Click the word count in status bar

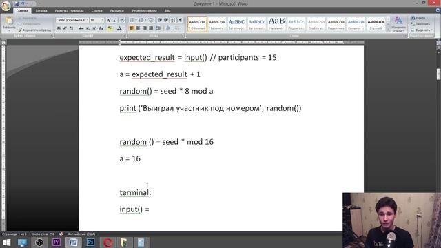(x=43, y=234)
